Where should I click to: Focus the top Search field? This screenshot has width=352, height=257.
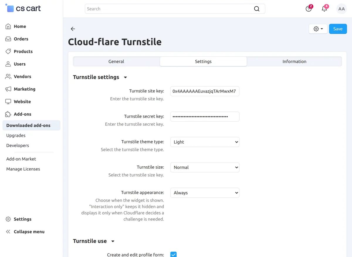coord(175,9)
